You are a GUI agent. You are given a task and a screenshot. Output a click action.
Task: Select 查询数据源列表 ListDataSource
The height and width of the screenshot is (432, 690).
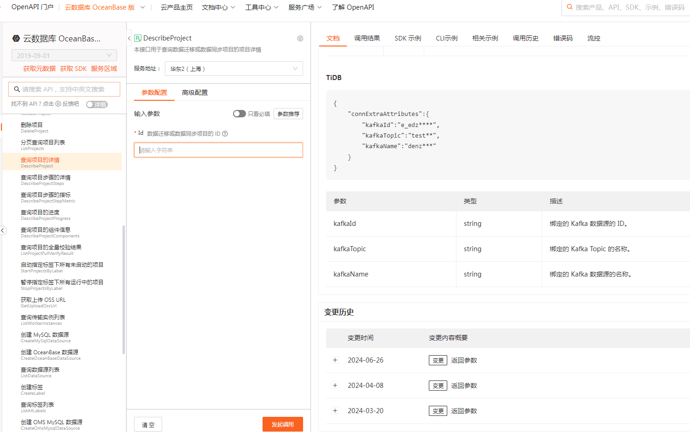tap(62, 372)
